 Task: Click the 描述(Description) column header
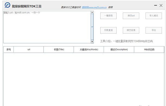[x=119, y=50]
